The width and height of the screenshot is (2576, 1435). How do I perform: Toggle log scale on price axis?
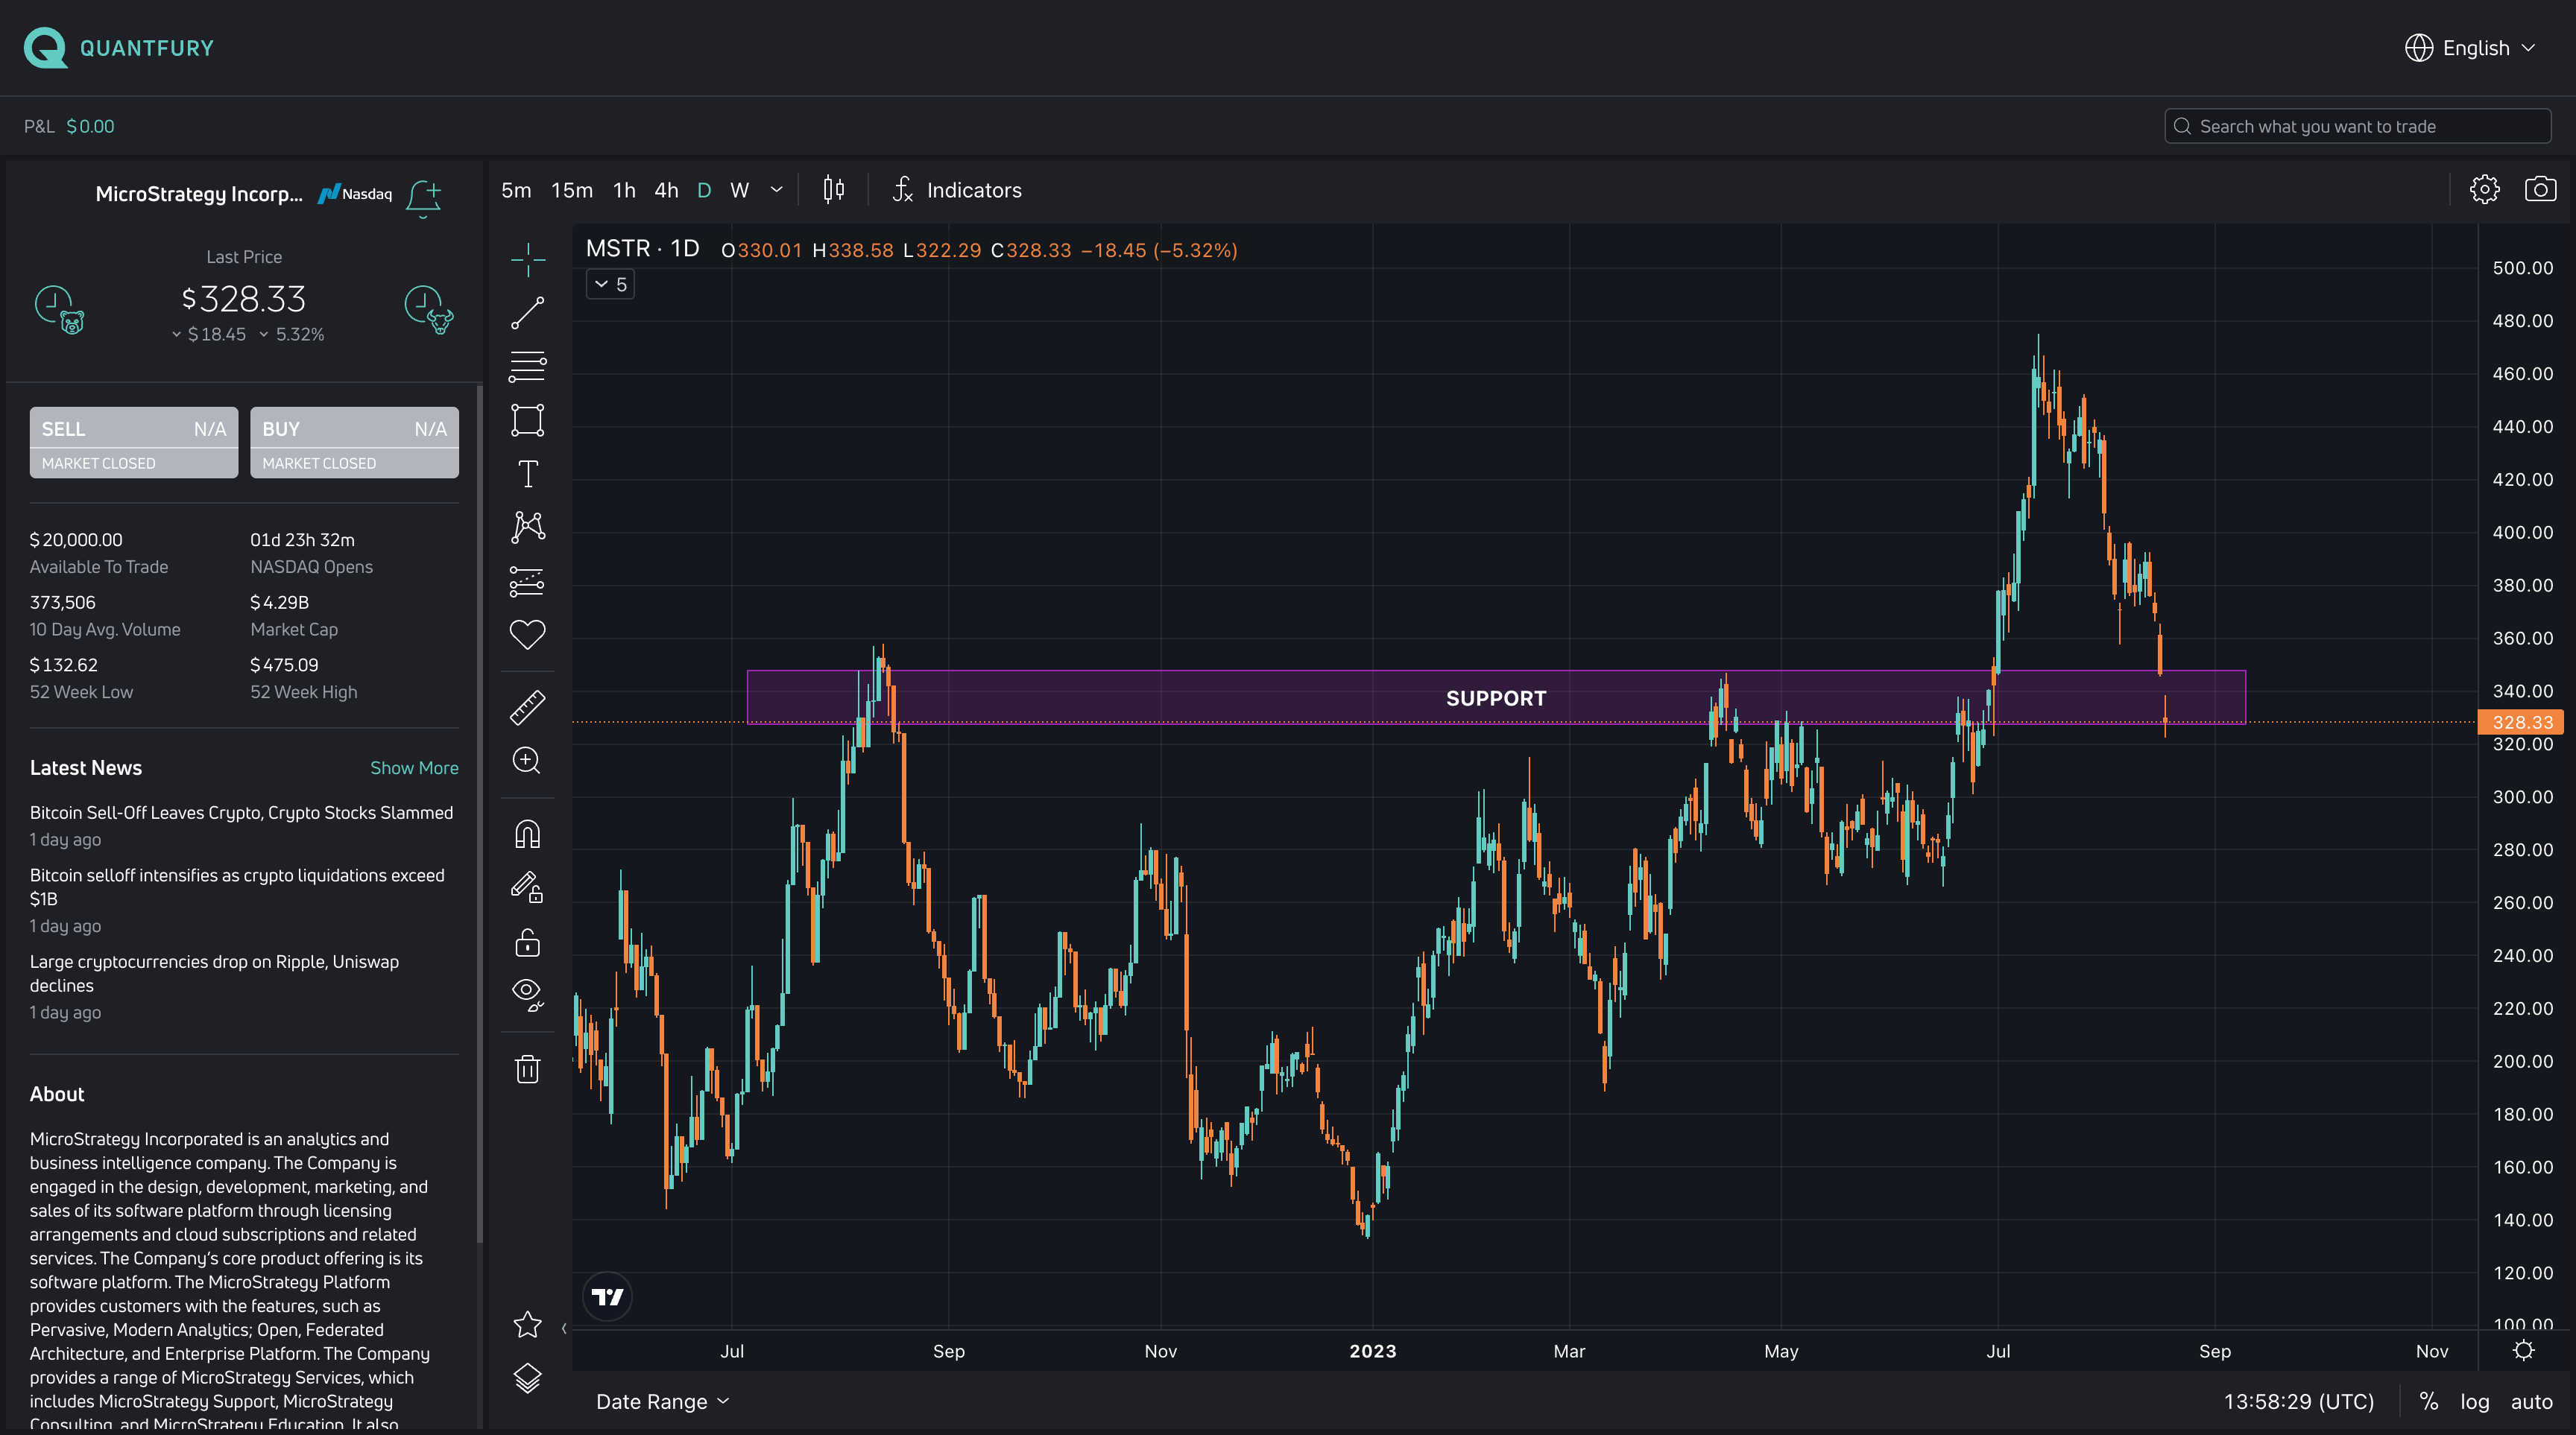pos(2474,1401)
